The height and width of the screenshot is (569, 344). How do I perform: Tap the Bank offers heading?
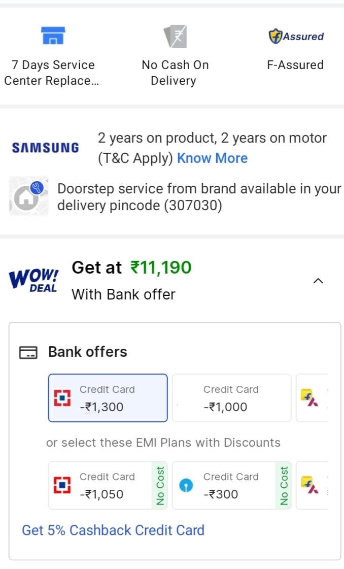(87, 352)
